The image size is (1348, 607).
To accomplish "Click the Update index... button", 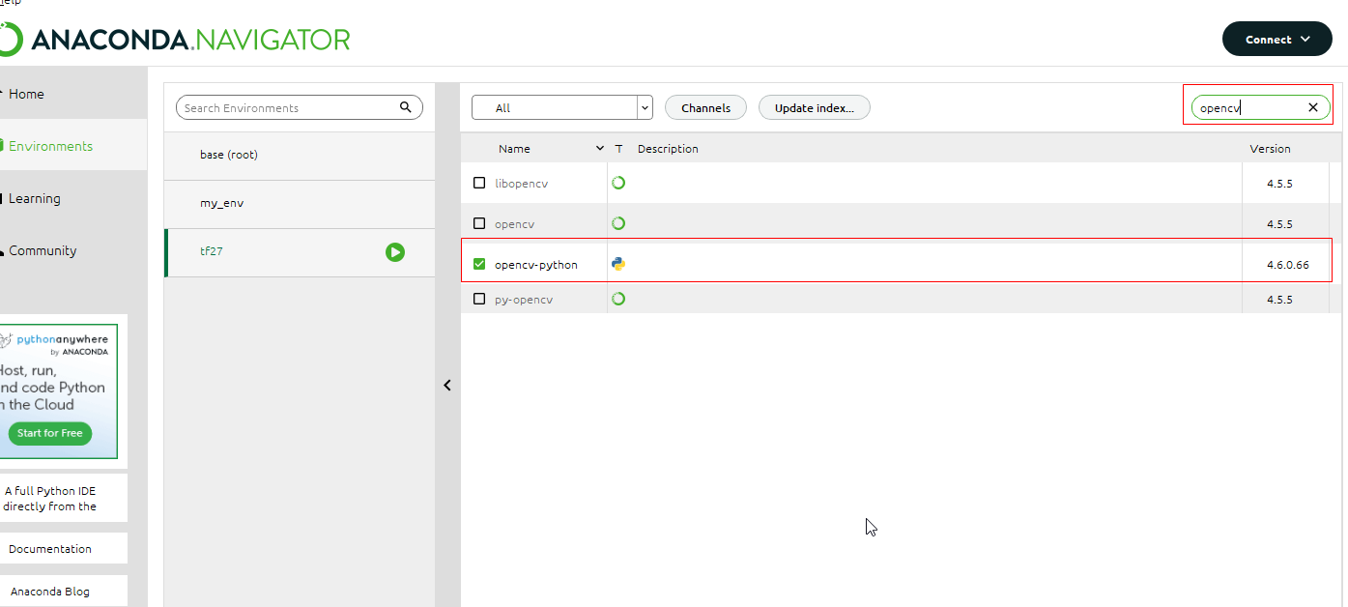I will click(x=815, y=107).
